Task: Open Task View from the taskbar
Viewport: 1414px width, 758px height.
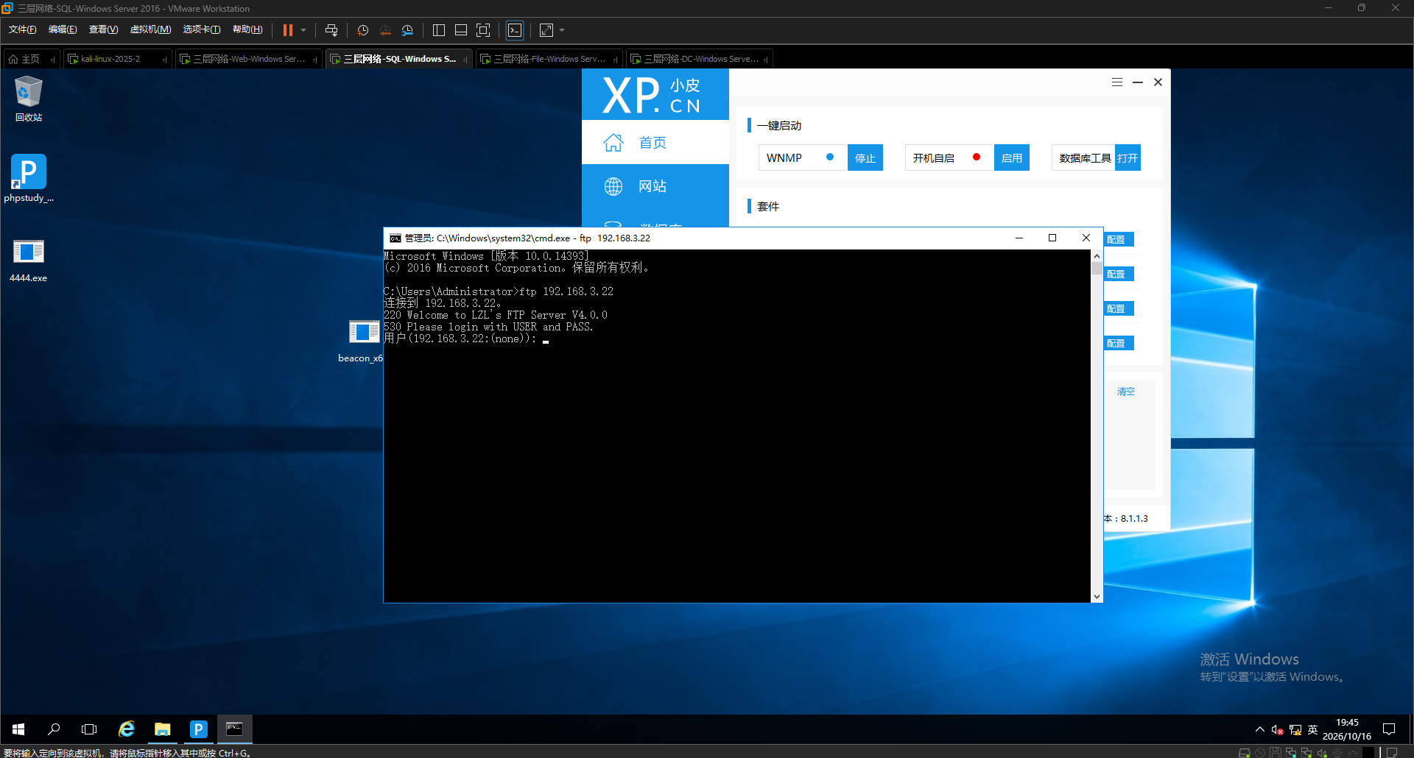Action: click(89, 729)
